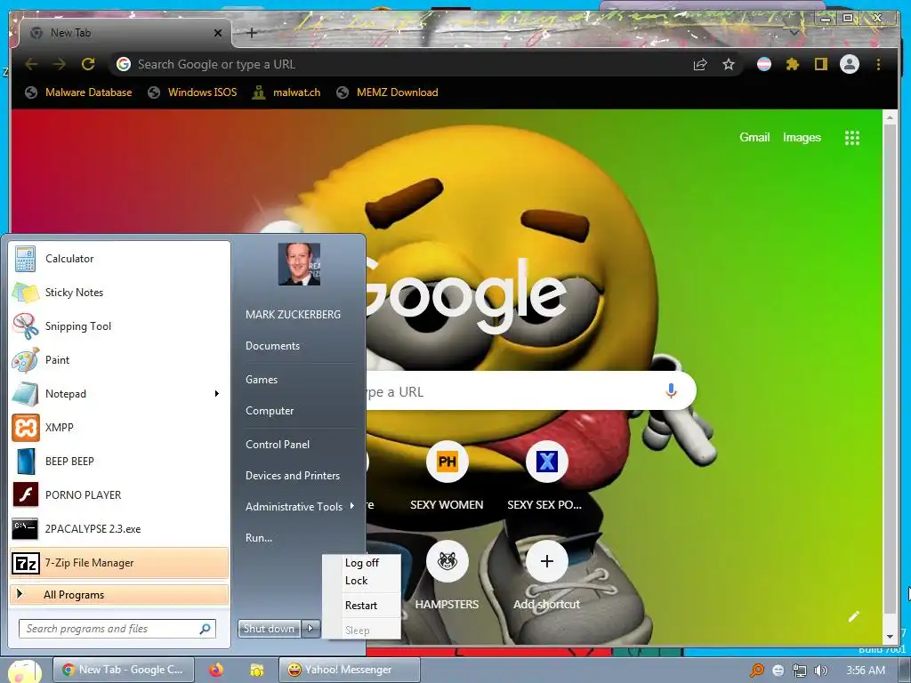Run 2PACALYPSE 2.3.exe from Start menu
The width and height of the screenshot is (911, 683).
pyautogui.click(x=119, y=528)
